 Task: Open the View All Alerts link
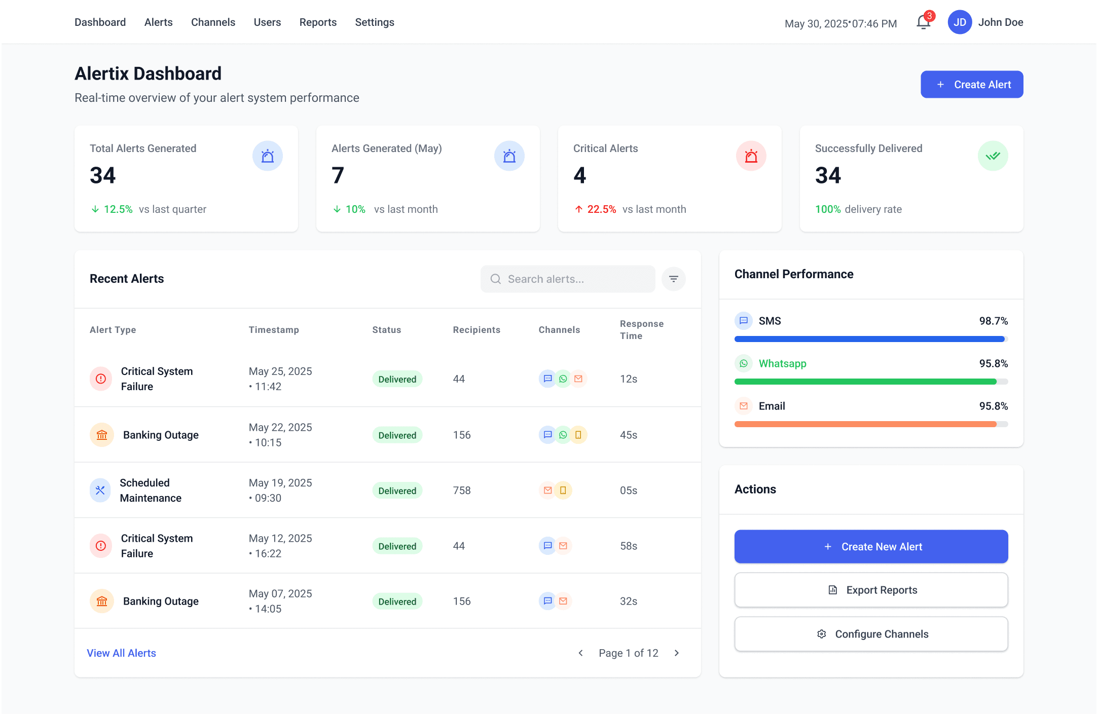point(122,653)
